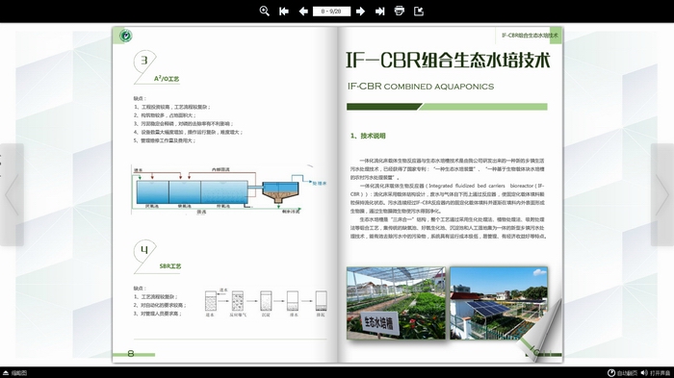Click the A²/O process flow diagram

(229, 189)
